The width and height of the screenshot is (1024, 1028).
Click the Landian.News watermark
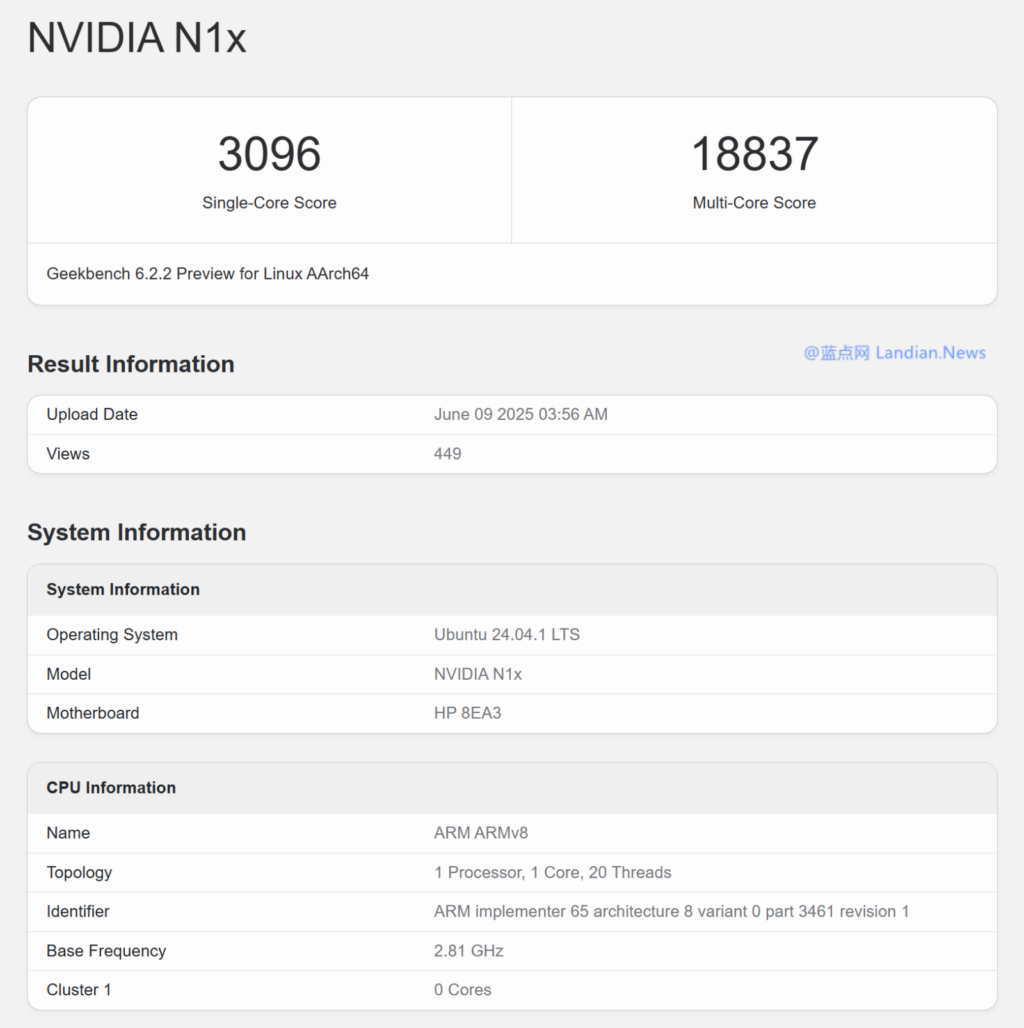click(x=894, y=353)
